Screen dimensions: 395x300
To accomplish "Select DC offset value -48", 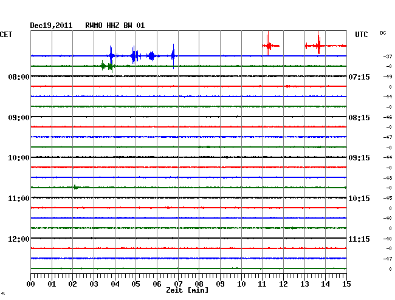I will pyautogui.click(x=388, y=178).
